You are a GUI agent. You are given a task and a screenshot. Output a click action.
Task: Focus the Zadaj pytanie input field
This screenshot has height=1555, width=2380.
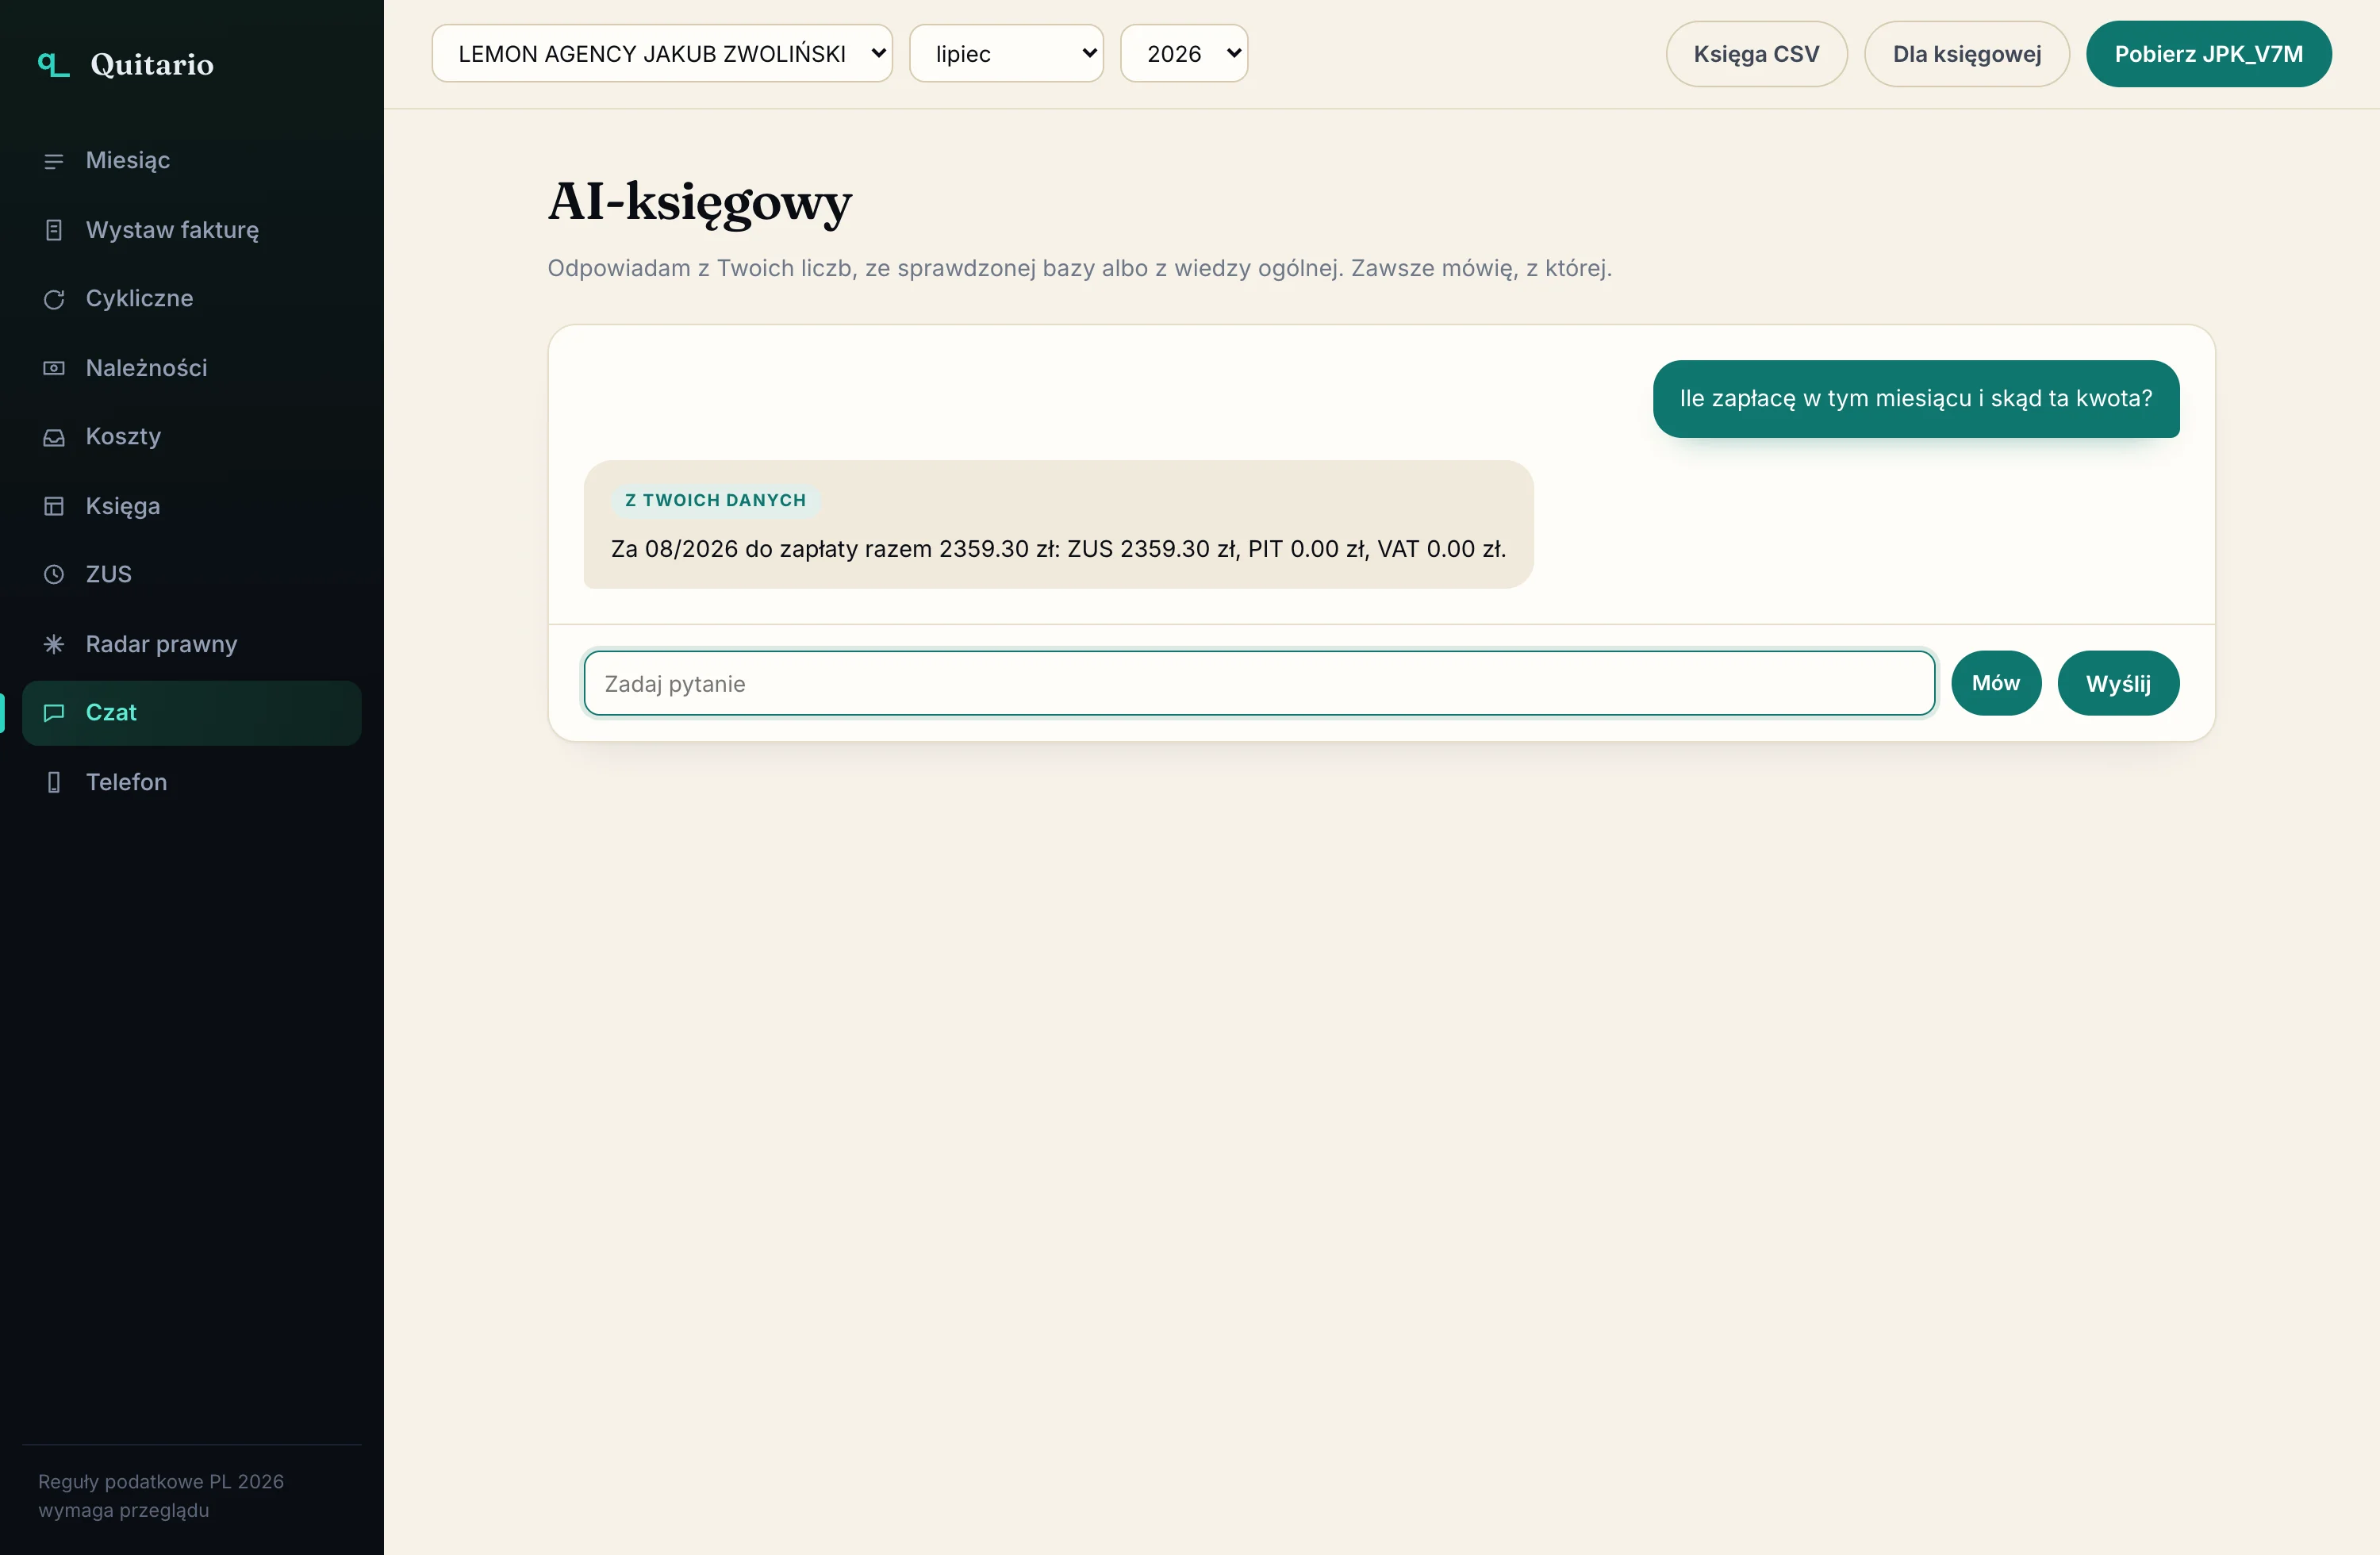point(1259,684)
